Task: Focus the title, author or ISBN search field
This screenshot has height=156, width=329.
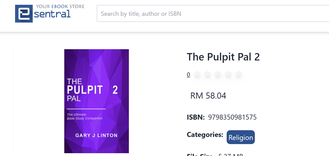Action: [x=212, y=14]
